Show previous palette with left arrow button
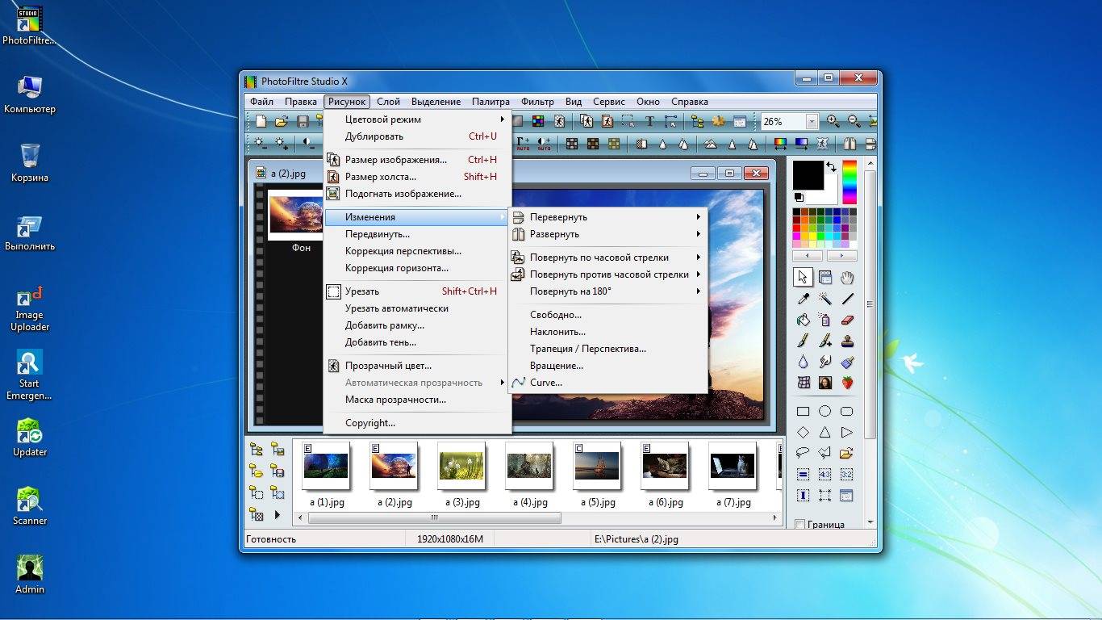The width and height of the screenshot is (1102, 620). 808,255
